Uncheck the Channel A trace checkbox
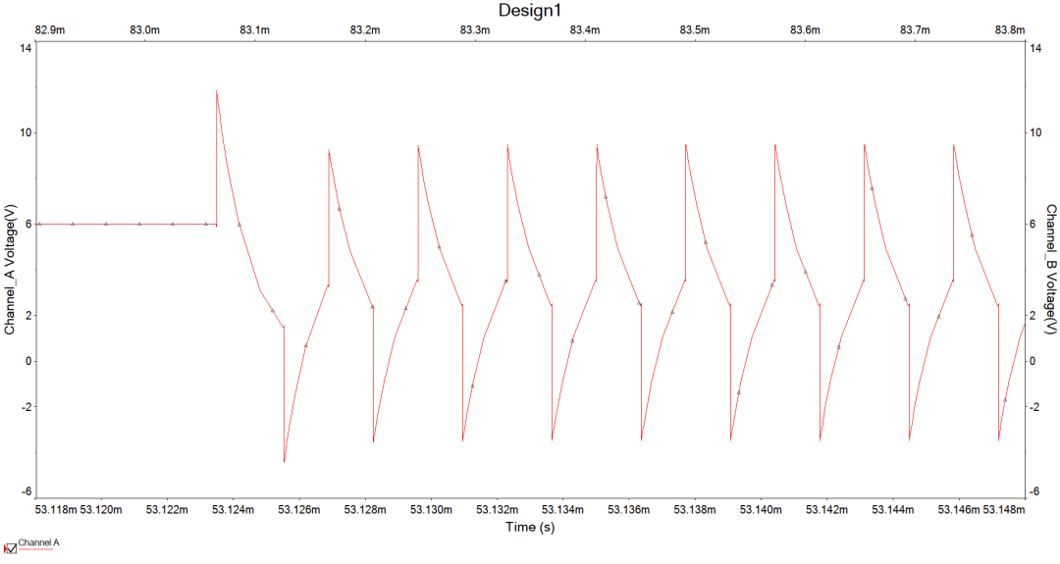1060x564 pixels. [x=12, y=548]
